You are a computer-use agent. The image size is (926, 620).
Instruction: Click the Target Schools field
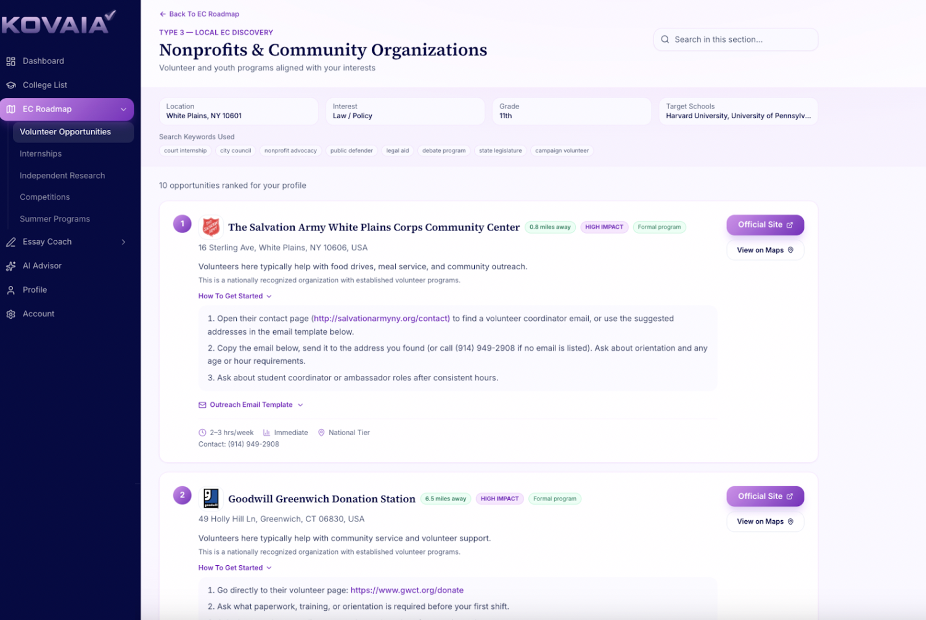(x=739, y=112)
